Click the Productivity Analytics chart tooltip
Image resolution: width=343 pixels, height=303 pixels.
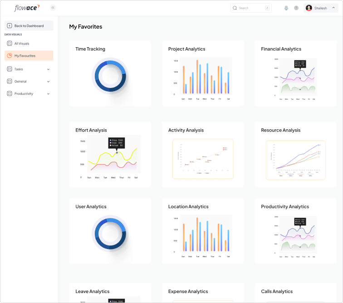coord(300,221)
